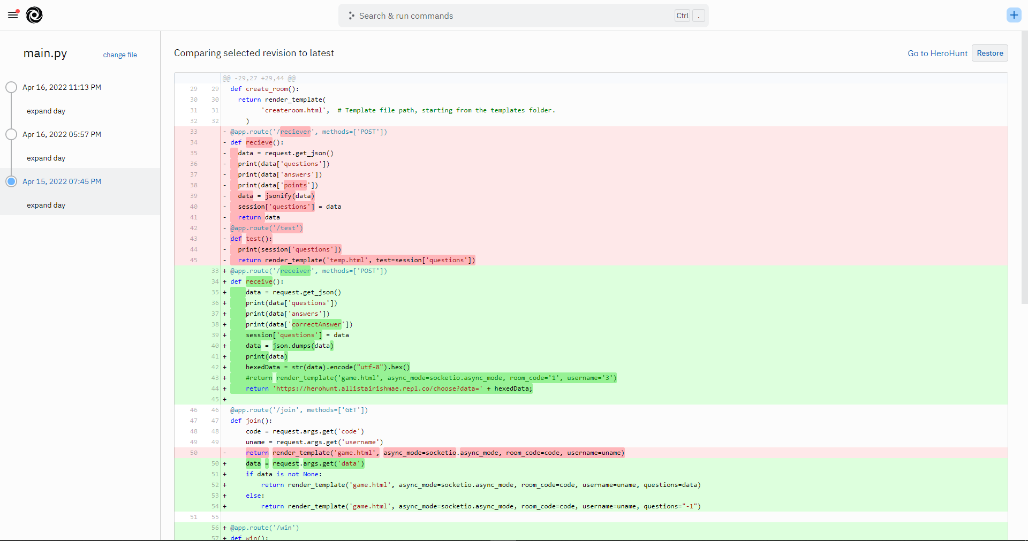
Task: Click the added @app.route('/win') line
Action: tap(591, 528)
